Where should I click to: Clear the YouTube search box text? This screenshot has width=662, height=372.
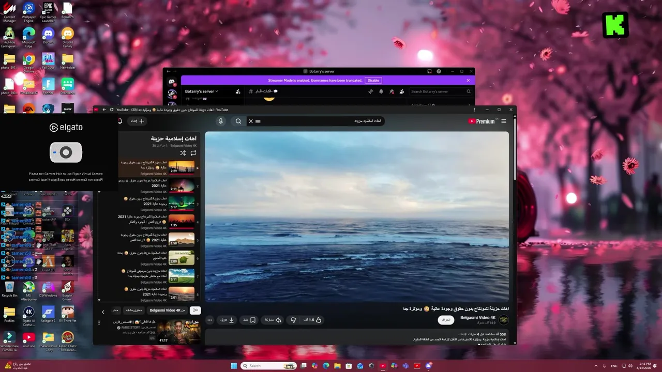point(251,121)
